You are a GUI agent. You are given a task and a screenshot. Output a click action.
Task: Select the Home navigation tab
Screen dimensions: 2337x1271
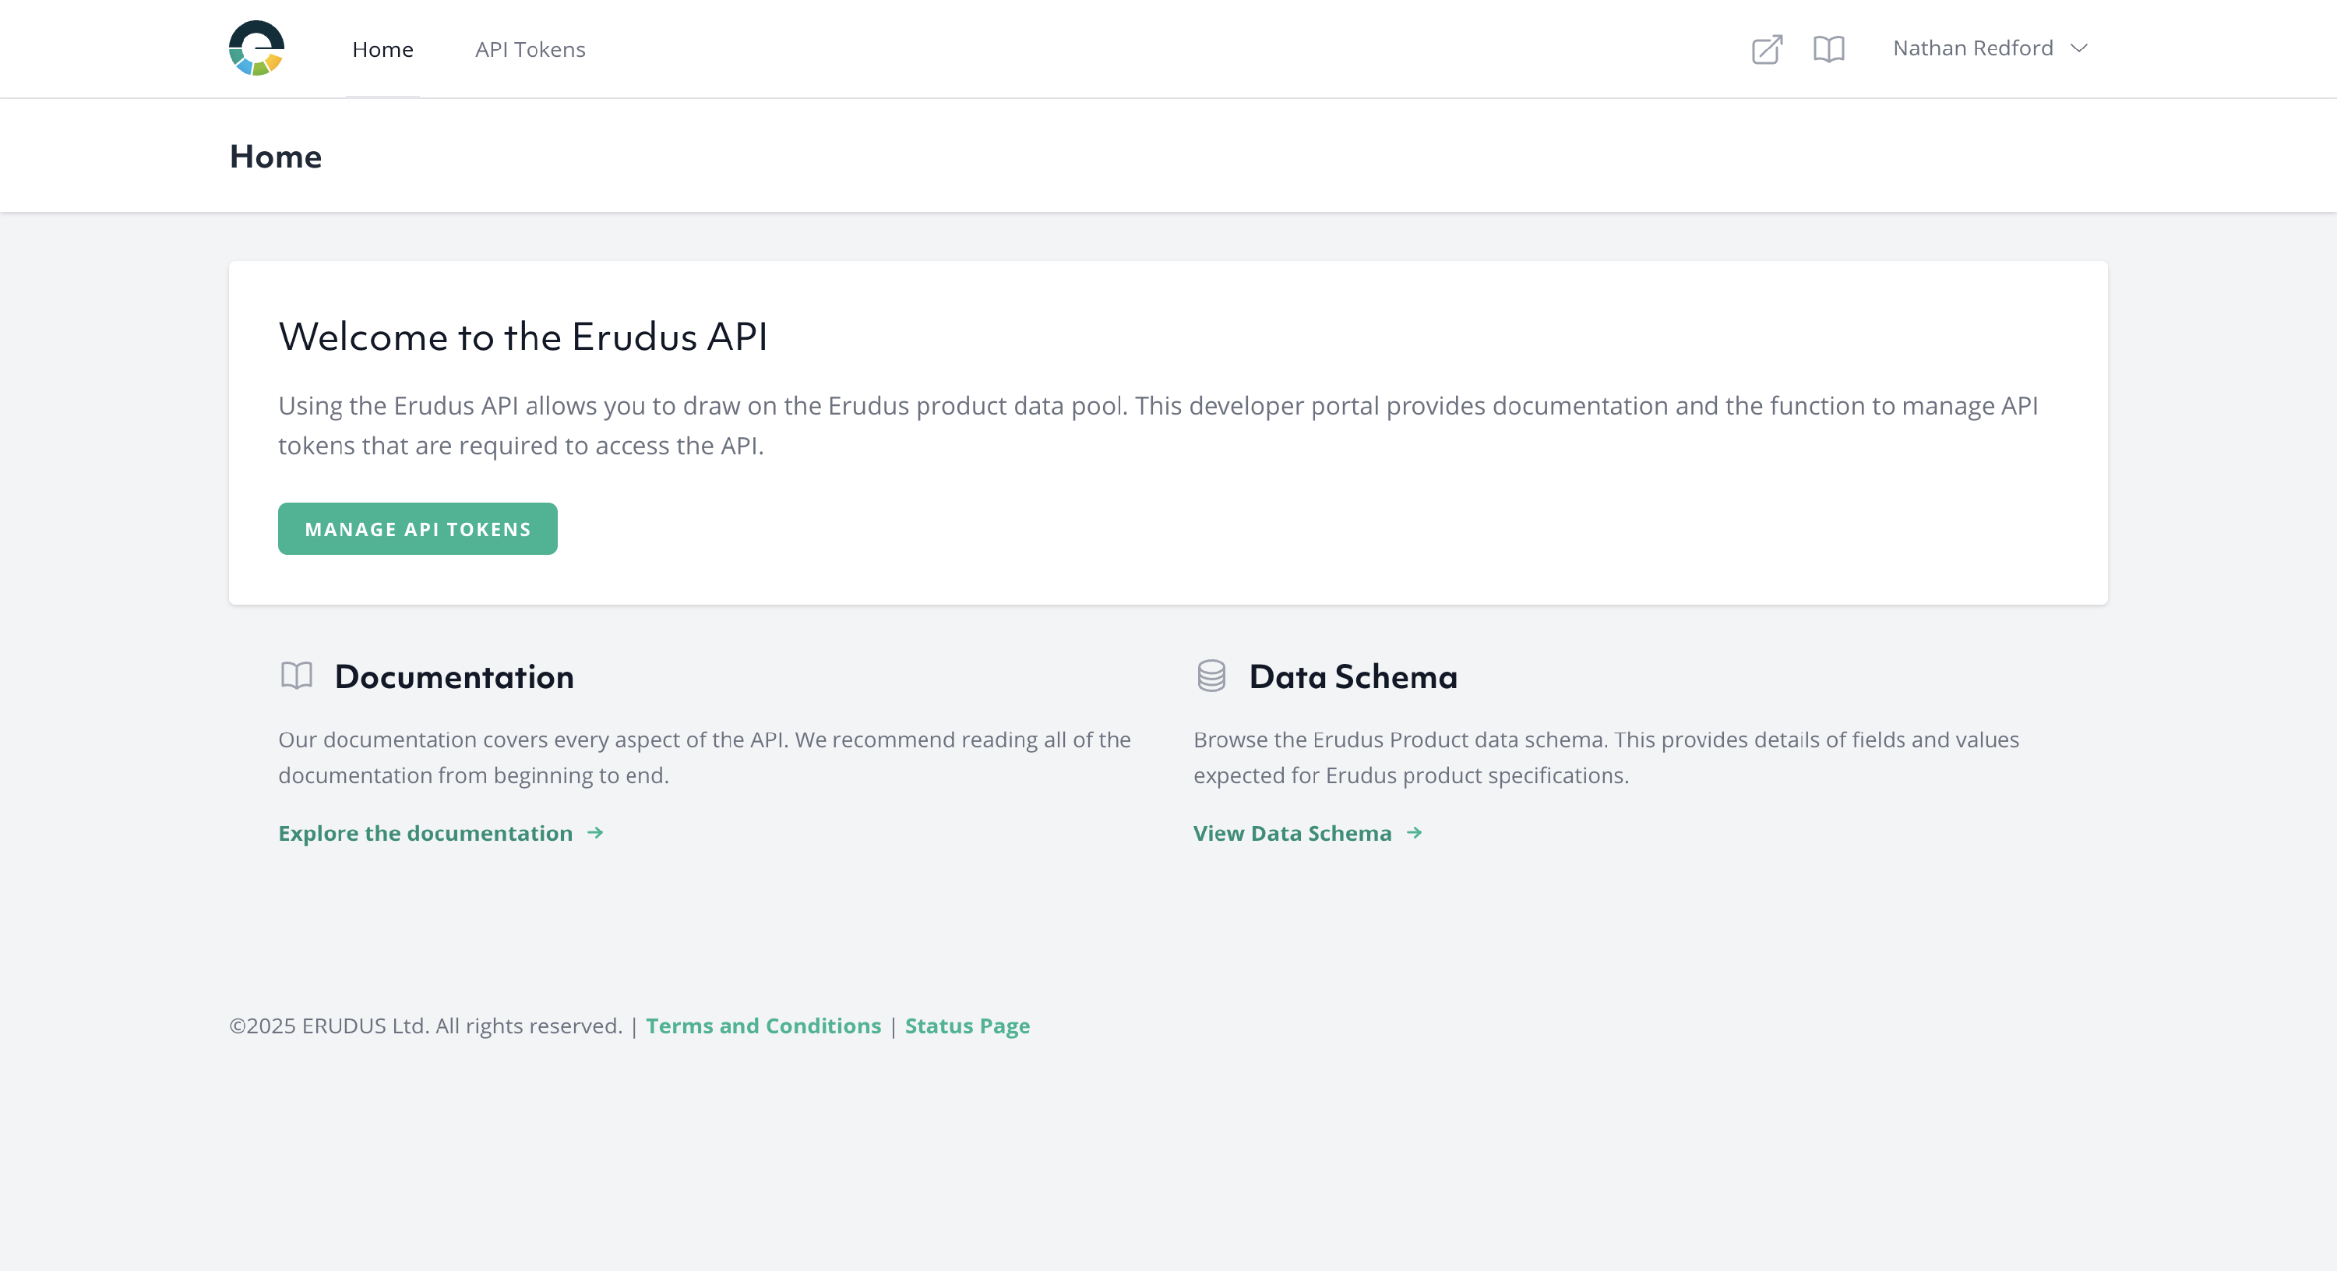(x=382, y=49)
